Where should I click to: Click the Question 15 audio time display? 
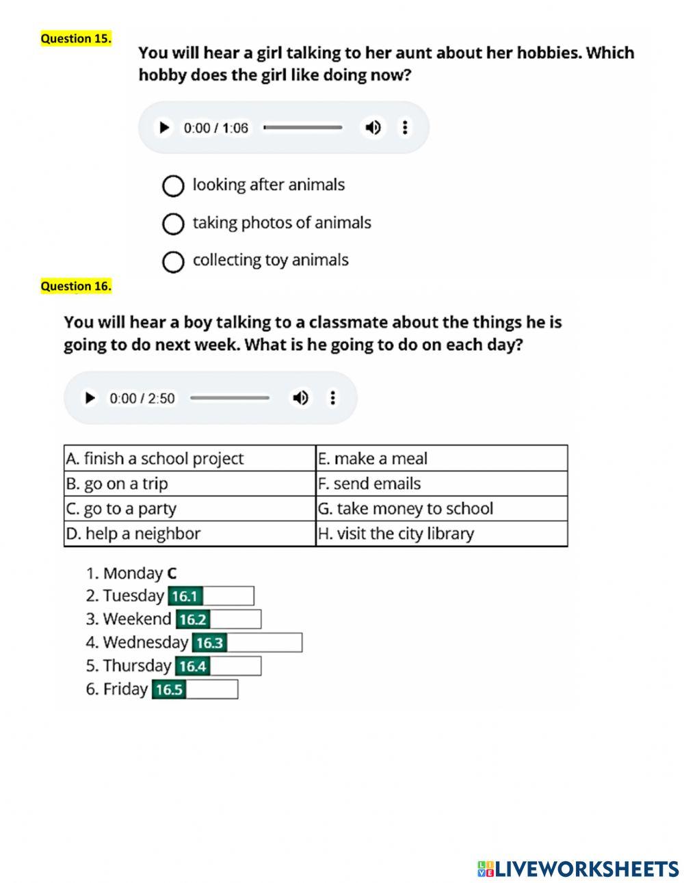[215, 128]
